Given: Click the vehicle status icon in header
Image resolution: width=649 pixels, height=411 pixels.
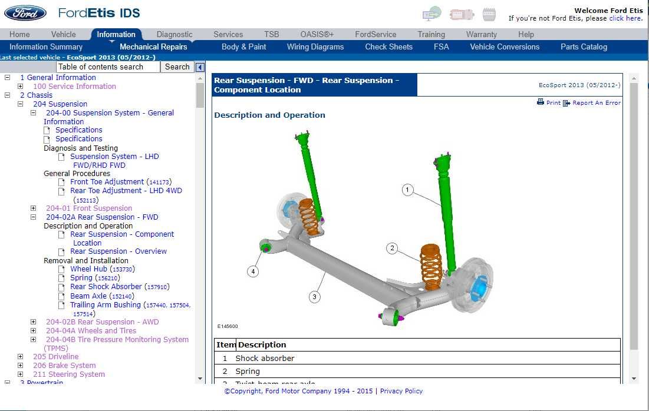Looking at the screenshot, I should pos(462,15).
